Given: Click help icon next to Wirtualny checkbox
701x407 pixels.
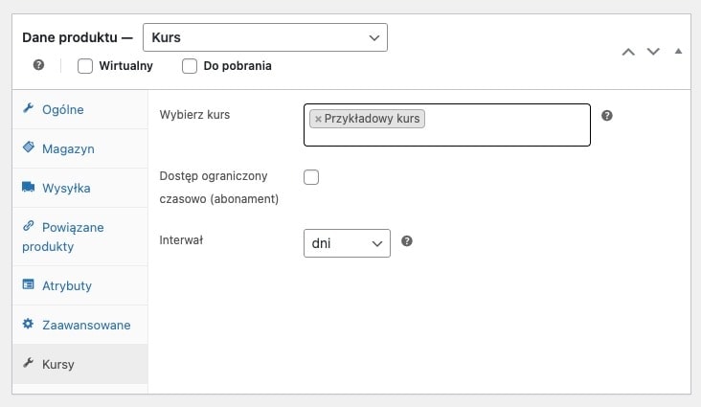Looking at the screenshot, I should click(39, 65).
